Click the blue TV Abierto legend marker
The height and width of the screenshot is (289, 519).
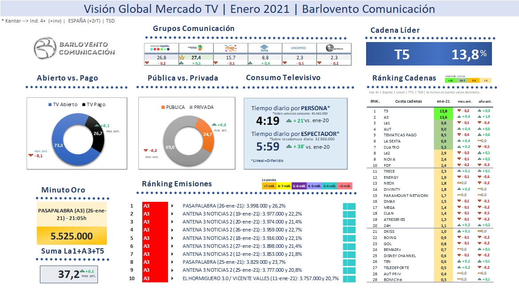(50, 104)
